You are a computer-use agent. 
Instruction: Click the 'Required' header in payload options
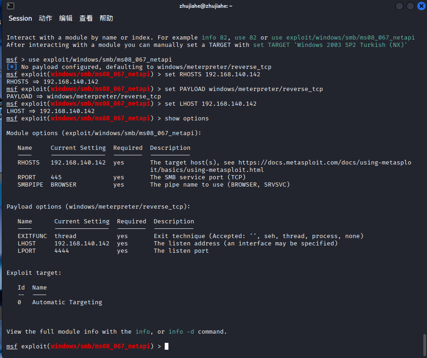coord(132,221)
